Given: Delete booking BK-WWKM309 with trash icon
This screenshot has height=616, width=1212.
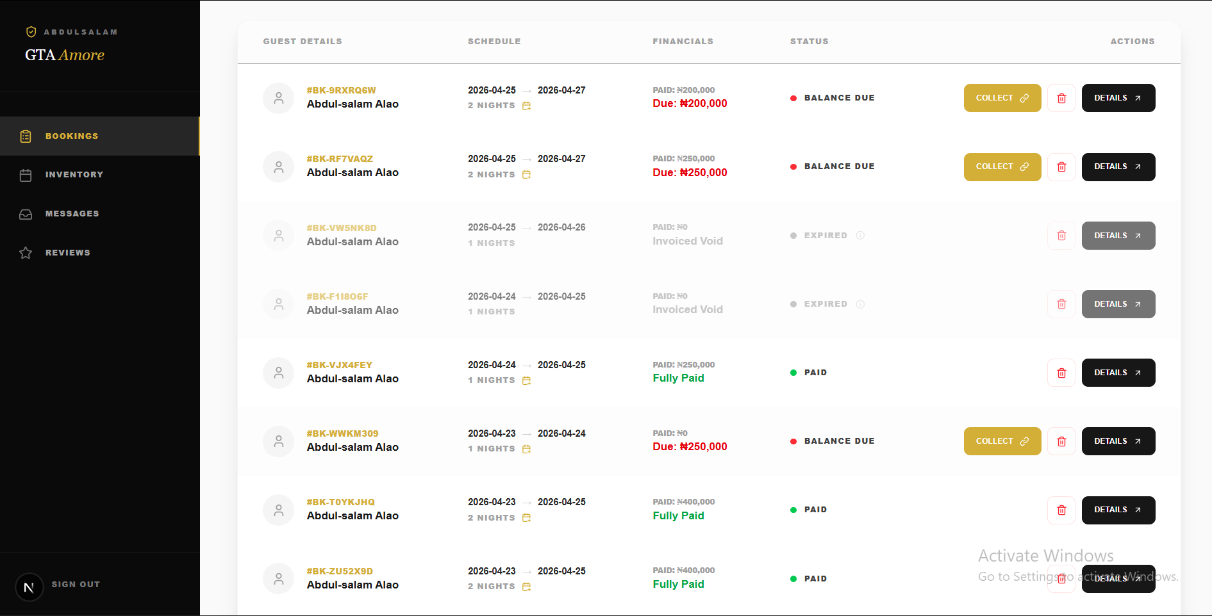Looking at the screenshot, I should 1061,441.
